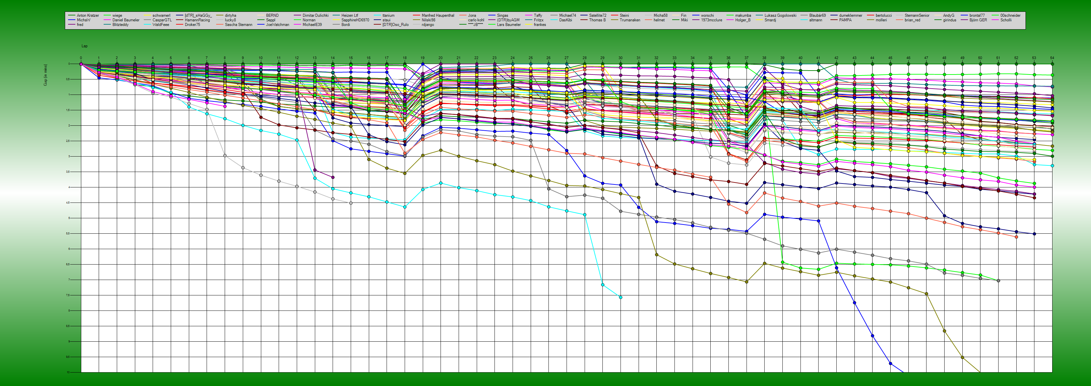The width and height of the screenshot is (1091, 386).
Task: Click the staui legend entry
Action: click(386, 20)
